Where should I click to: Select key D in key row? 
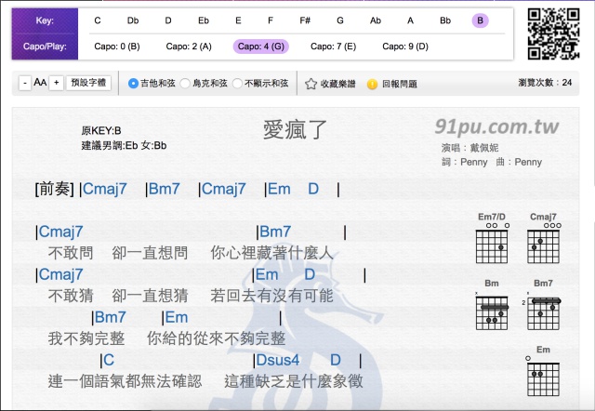click(168, 20)
